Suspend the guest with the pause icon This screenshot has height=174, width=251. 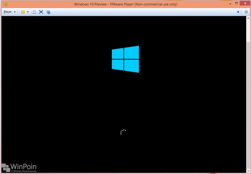tap(23, 12)
